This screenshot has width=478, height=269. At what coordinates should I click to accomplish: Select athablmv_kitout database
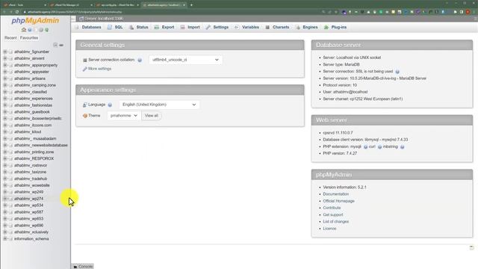(x=28, y=132)
